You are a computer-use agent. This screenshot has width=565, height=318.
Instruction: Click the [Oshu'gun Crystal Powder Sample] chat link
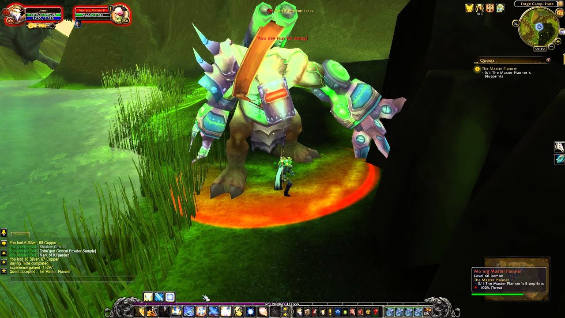(68, 251)
